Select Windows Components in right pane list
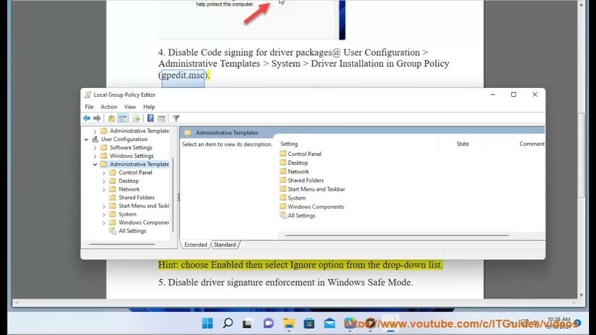The width and height of the screenshot is (596, 335). tap(316, 207)
